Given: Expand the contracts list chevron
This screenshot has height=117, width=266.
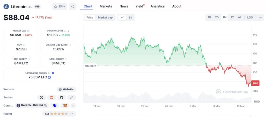Looking at the screenshot, I should click(x=73, y=105).
